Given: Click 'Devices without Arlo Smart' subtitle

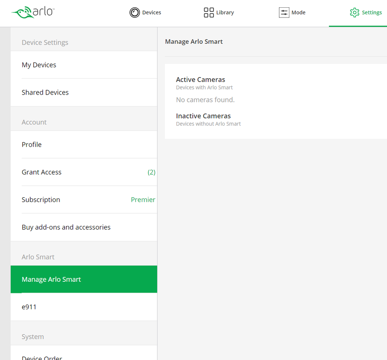Looking at the screenshot, I should (208, 124).
